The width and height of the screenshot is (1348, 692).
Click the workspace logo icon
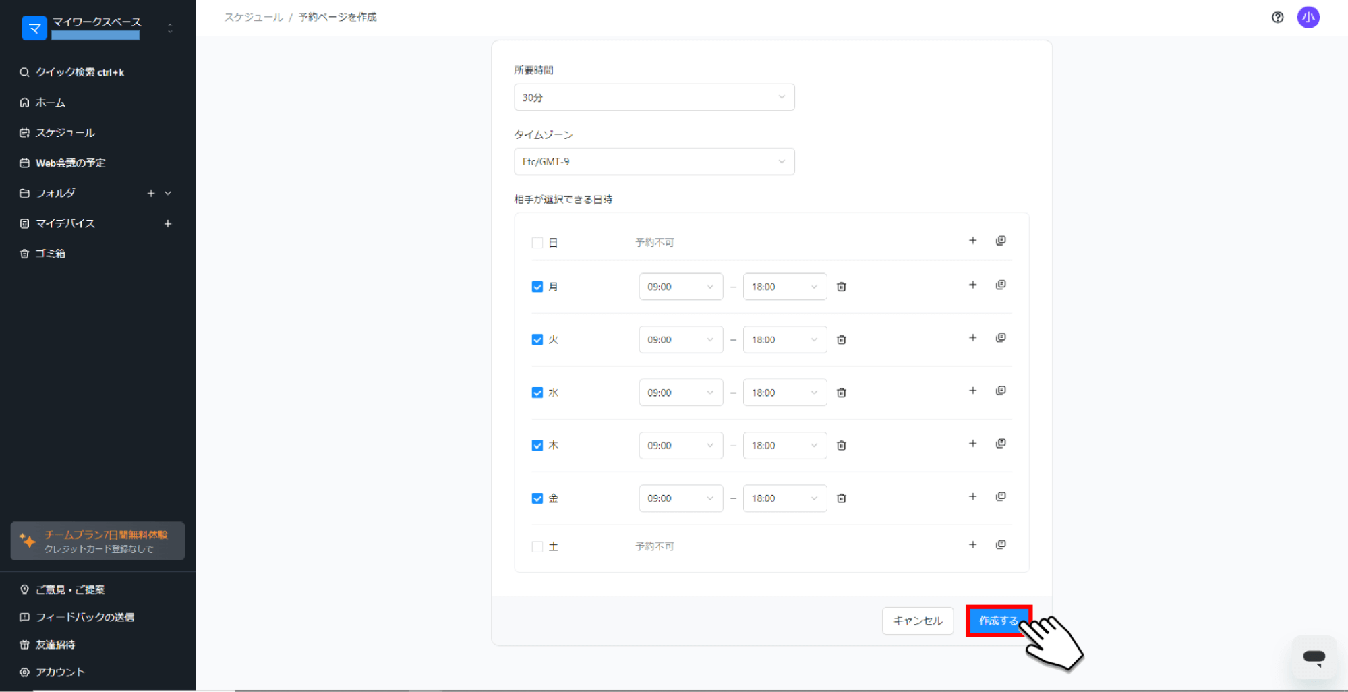tap(34, 28)
